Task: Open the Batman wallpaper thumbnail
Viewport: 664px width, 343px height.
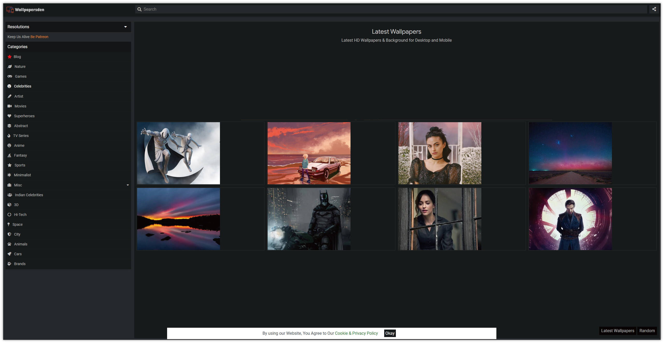Action: coord(309,219)
